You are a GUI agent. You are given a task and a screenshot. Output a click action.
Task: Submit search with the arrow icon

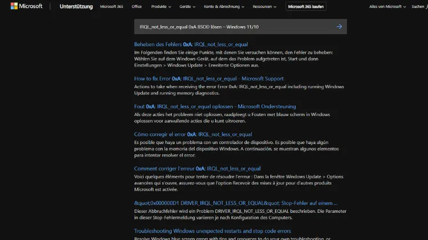[x=339, y=27]
